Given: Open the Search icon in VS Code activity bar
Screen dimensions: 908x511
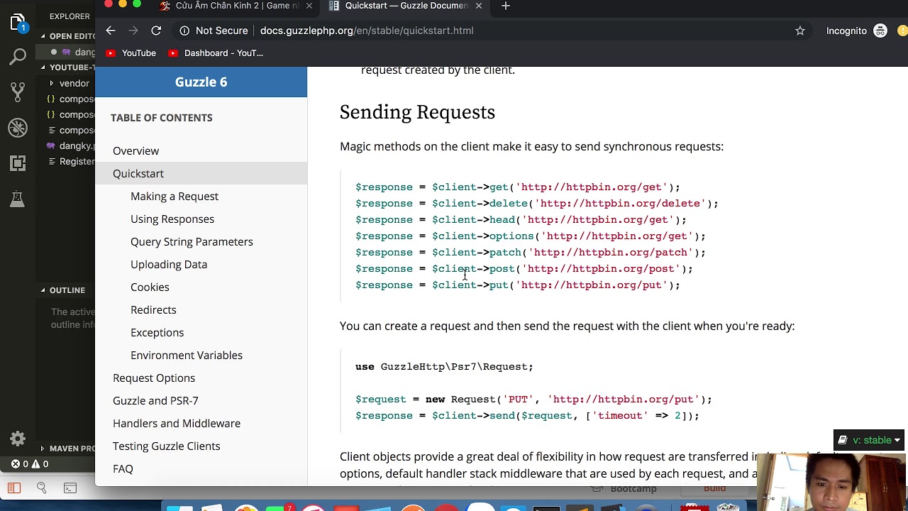Looking at the screenshot, I should click(18, 57).
